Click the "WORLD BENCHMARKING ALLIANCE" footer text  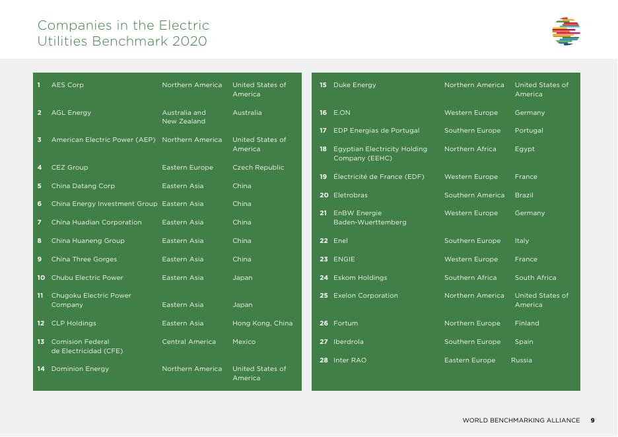[521, 420]
